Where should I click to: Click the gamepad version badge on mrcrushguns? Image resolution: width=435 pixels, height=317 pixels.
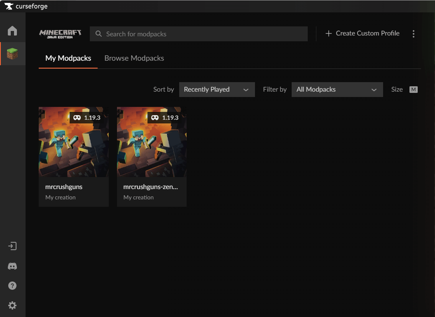(x=87, y=118)
